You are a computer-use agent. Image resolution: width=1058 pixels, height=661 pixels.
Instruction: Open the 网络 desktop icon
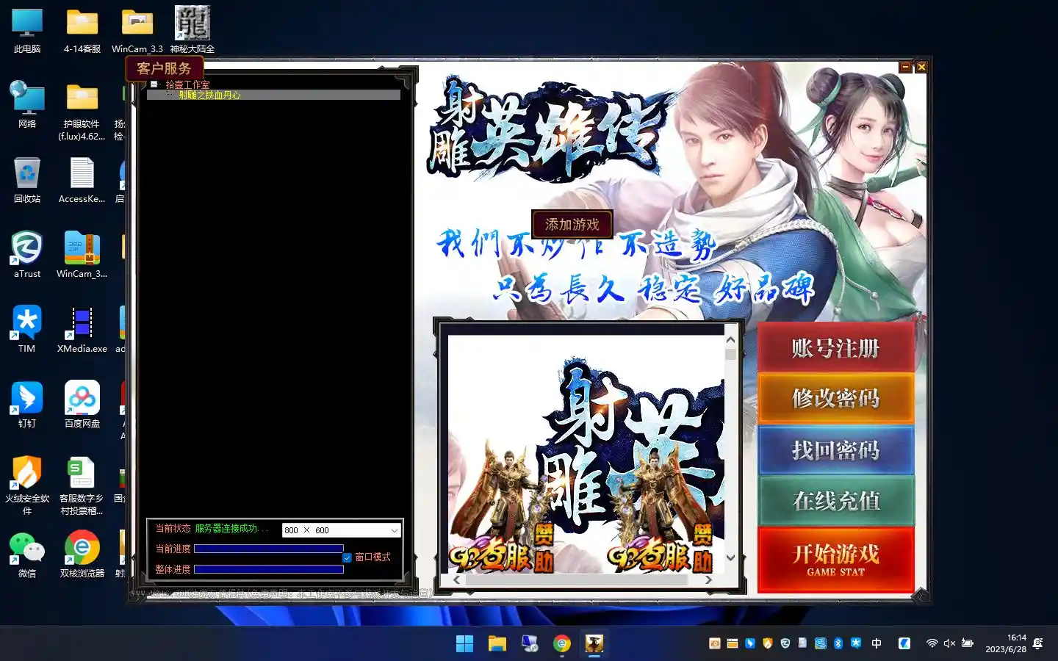click(27, 106)
